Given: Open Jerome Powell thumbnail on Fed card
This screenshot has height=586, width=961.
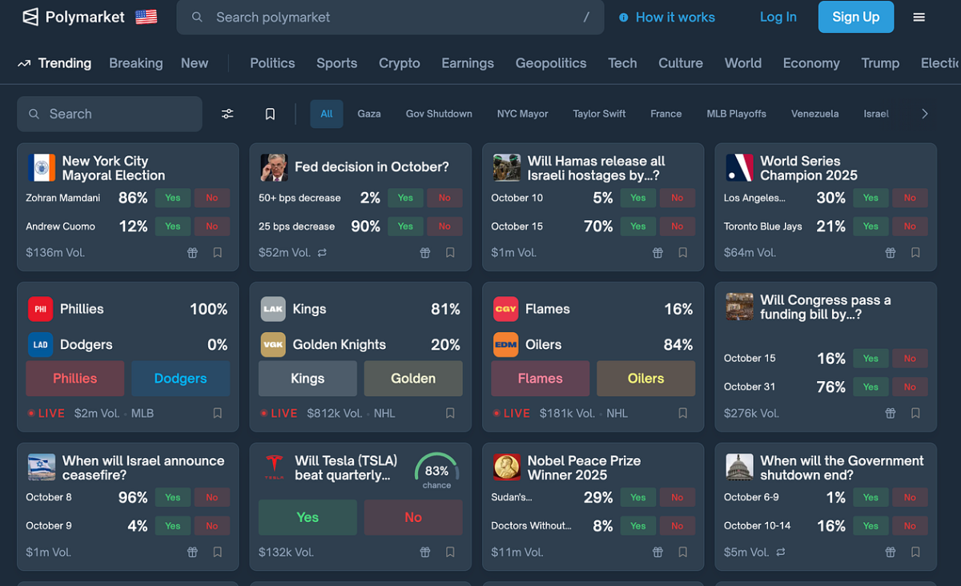Looking at the screenshot, I should pyautogui.click(x=274, y=167).
